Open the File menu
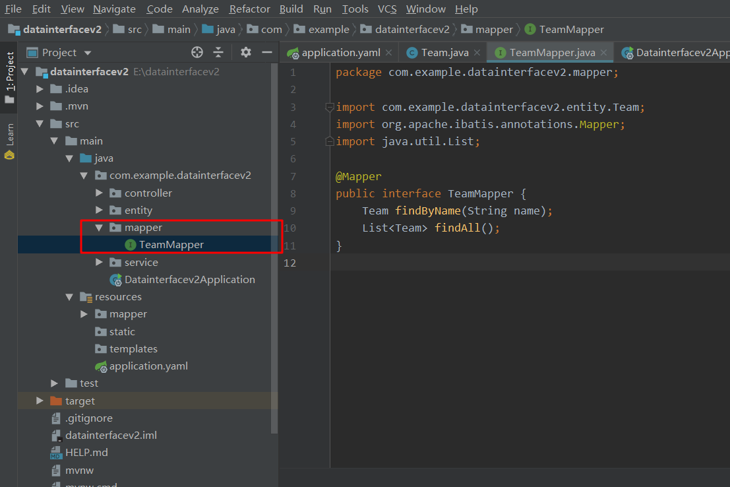The width and height of the screenshot is (730, 487). pos(13,9)
